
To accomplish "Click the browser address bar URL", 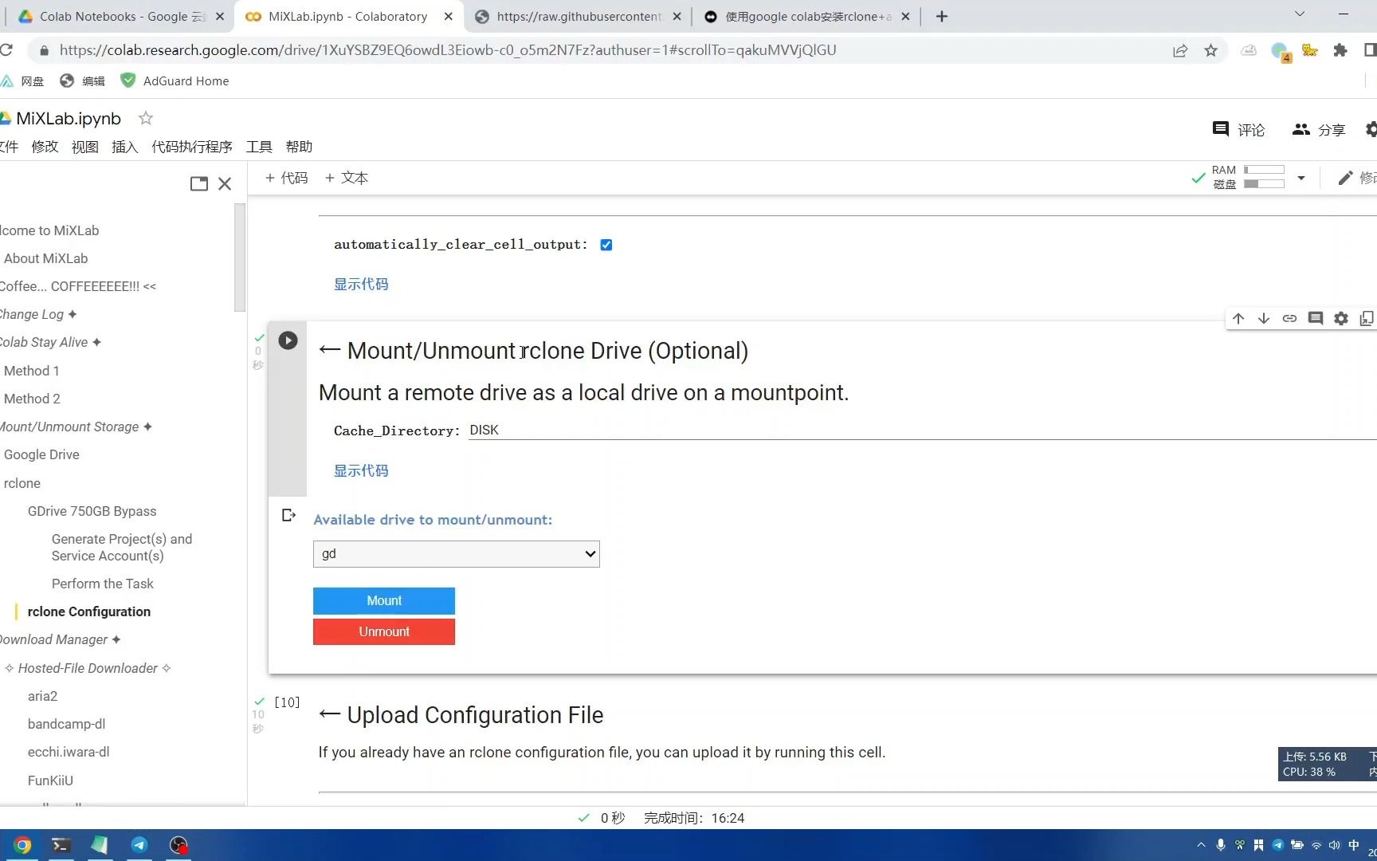I will [x=448, y=50].
